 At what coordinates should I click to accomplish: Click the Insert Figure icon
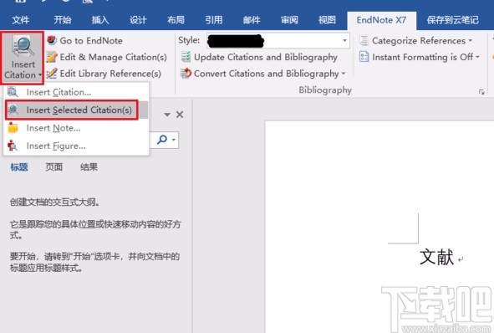pos(13,146)
